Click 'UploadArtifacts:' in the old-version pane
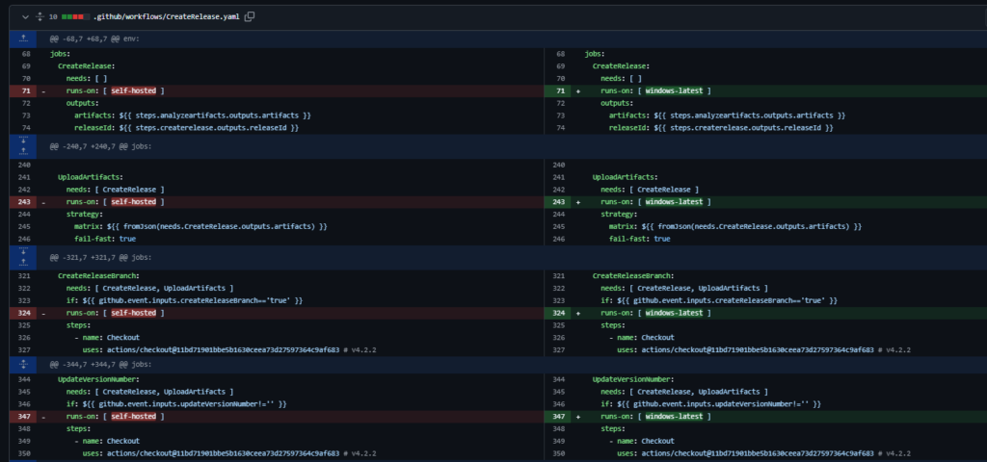 pyautogui.click(x=91, y=178)
